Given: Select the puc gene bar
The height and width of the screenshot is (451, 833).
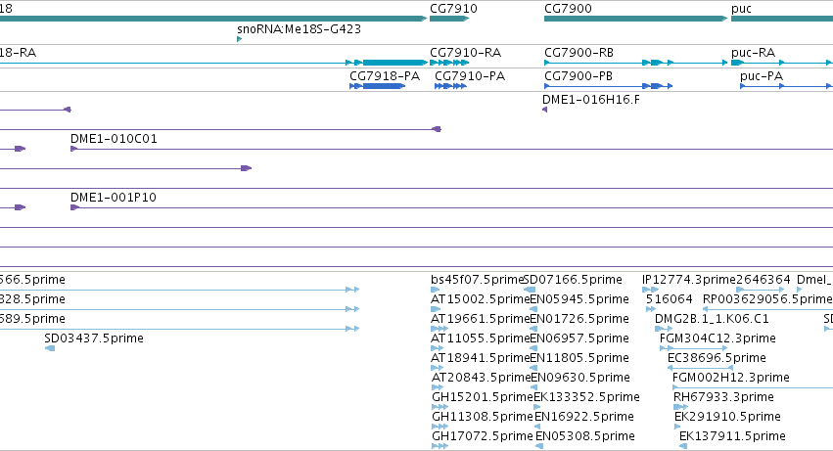Looking at the screenshot, I should (782, 19).
